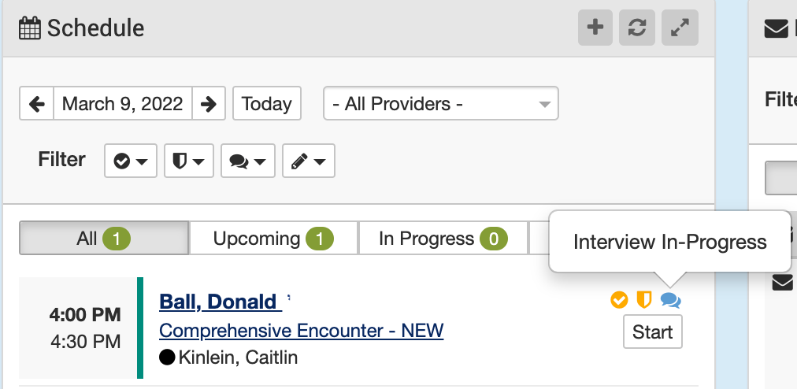The height and width of the screenshot is (389, 797).
Task: Click the yellow shield insurance icon
Action: pos(644,299)
